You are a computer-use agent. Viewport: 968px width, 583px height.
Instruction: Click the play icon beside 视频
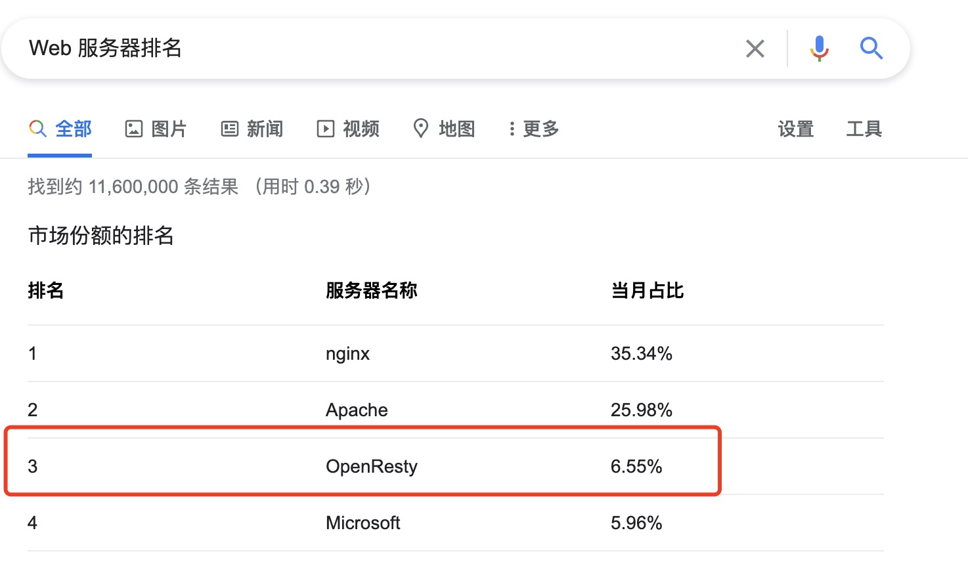(325, 129)
